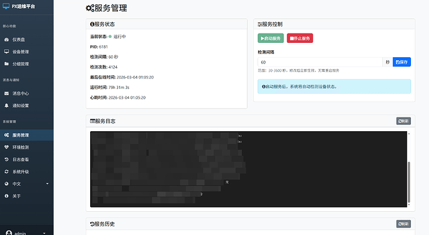The height and width of the screenshot is (235, 429).
Task: Click the dashboard gauge icon
Action: coord(7,40)
